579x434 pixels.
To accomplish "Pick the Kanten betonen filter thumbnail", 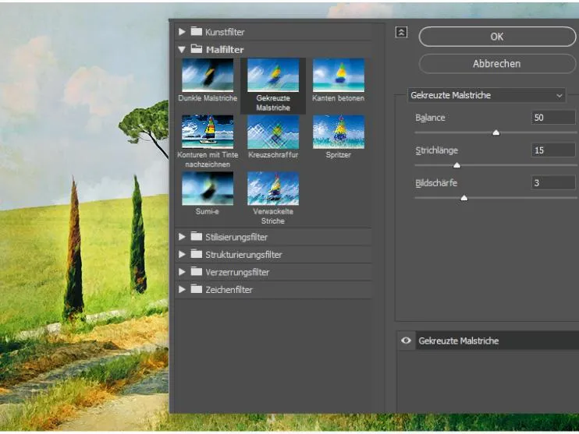I will click(x=338, y=75).
